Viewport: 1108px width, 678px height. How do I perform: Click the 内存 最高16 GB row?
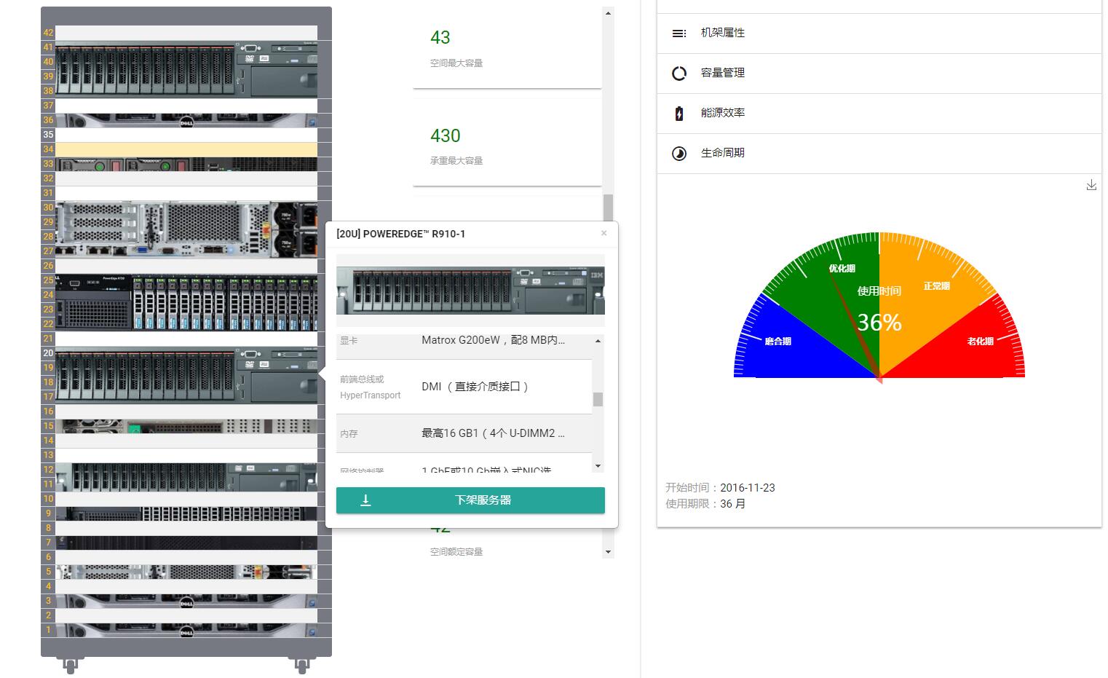[464, 433]
